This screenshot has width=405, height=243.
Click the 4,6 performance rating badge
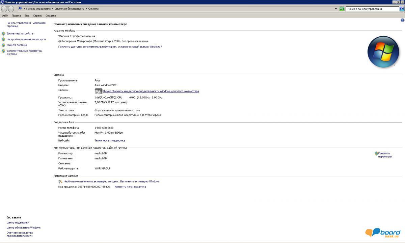tap(98, 91)
